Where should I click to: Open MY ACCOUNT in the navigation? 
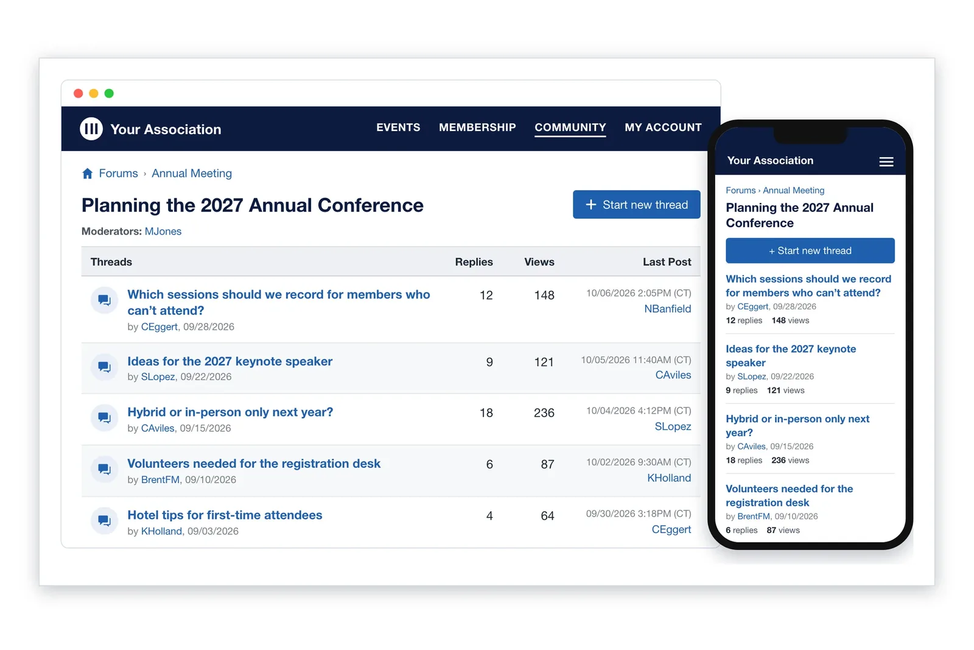[x=663, y=127]
